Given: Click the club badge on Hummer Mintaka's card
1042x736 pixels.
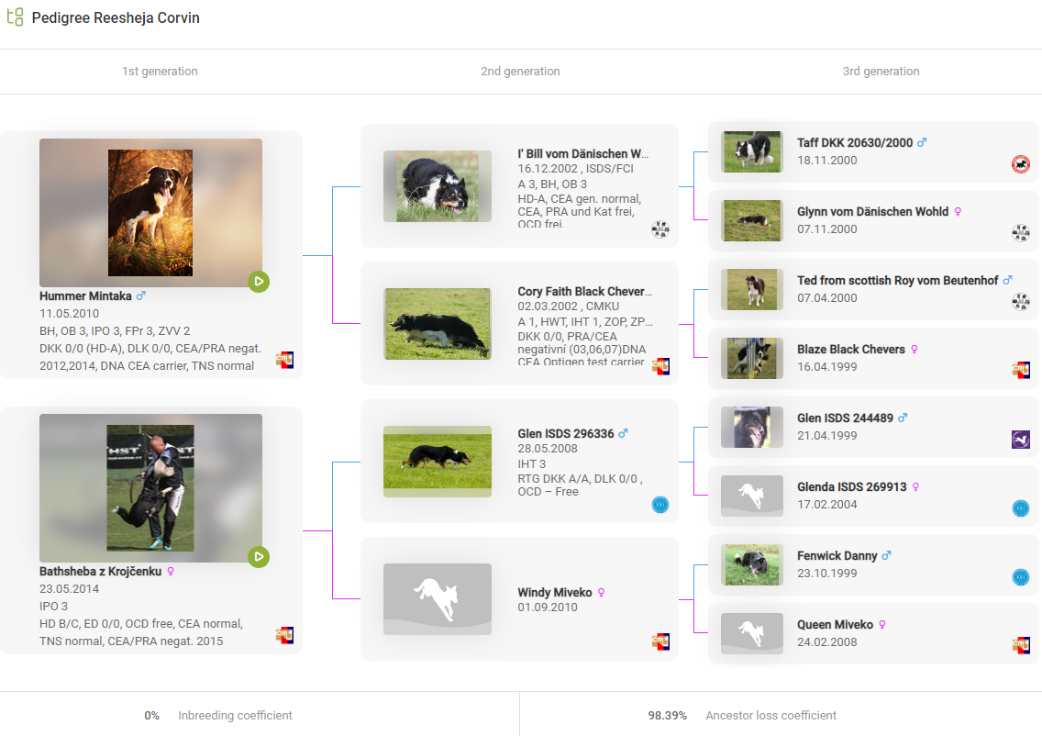Looking at the screenshot, I should (284, 360).
